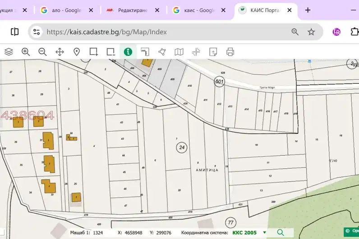The width and height of the screenshot is (359, 239).
Task: Toggle the green info identify tool
Action: [x=128, y=52]
